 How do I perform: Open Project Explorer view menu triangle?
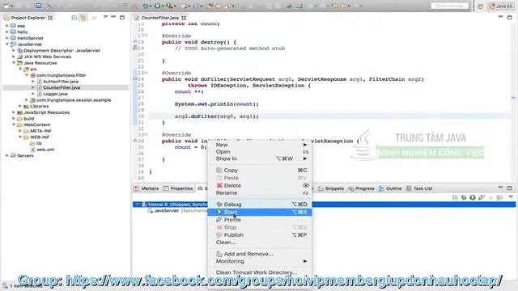105,17
